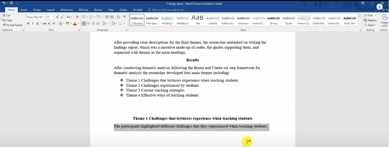Apply the No Spacing style
This screenshot has width=390, height=147.
[x=152, y=20]
